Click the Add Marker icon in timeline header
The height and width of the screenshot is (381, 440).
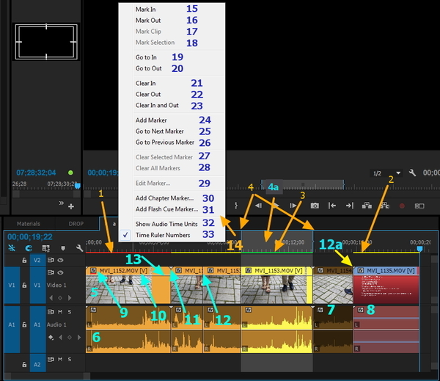point(64,249)
